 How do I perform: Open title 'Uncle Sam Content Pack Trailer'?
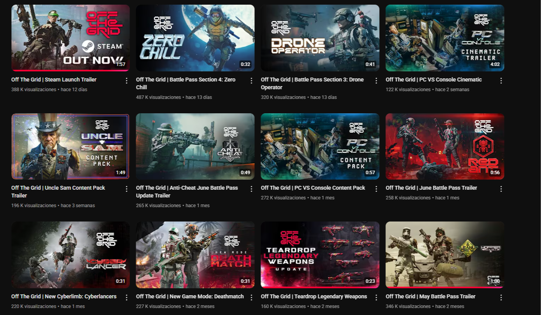[x=58, y=192]
